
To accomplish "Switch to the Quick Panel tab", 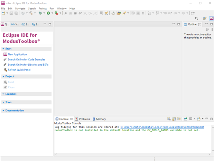I will (5, 24).
